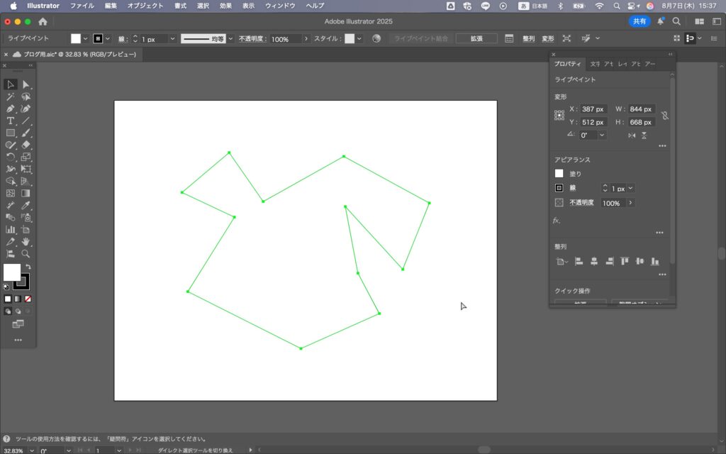Viewport: 726px width, 454px height.
Task: Select the Paintbrush tool
Action: coord(26,133)
